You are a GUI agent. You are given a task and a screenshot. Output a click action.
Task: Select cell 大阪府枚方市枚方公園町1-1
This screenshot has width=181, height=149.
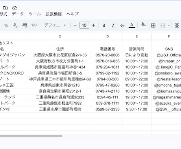tap(60, 61)
